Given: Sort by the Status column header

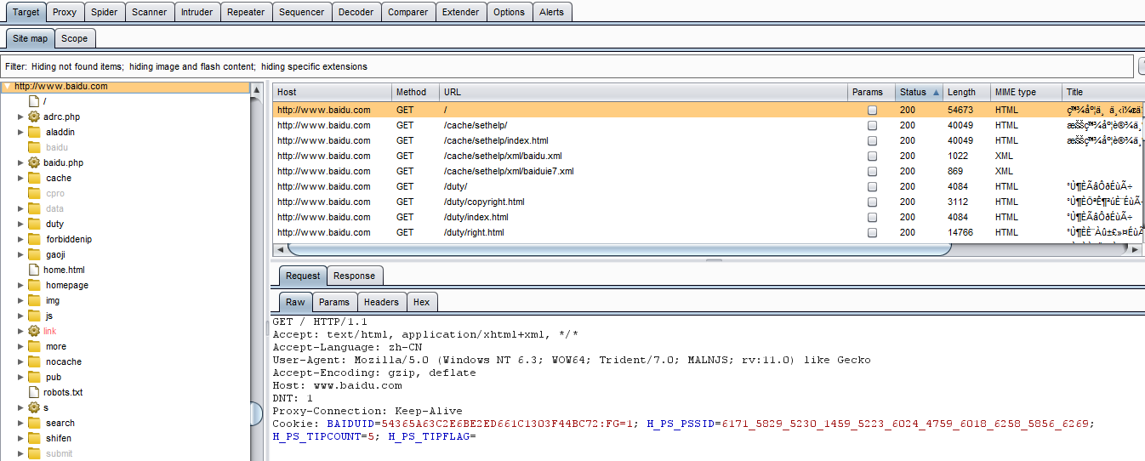Looking at the screenshot, I should pos(919,92).
